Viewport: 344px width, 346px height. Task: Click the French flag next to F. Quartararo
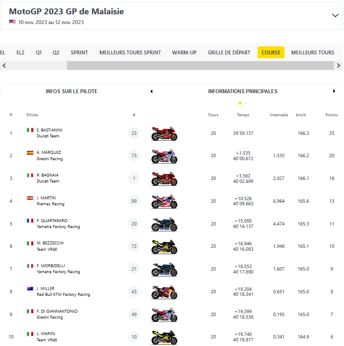tap(30, 221)
